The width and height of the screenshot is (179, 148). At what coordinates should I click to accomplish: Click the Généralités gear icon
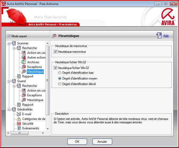pos(14,109)
